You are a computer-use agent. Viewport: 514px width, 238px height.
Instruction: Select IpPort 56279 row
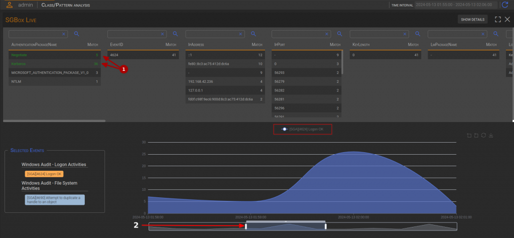306,81
